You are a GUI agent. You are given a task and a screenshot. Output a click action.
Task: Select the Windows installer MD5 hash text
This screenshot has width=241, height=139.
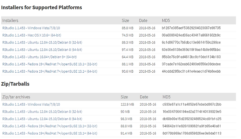tap(191, 28)
